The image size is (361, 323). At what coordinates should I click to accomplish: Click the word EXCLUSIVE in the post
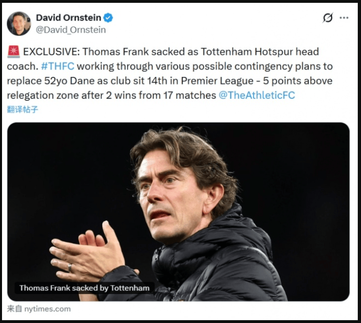coord(51,52)
